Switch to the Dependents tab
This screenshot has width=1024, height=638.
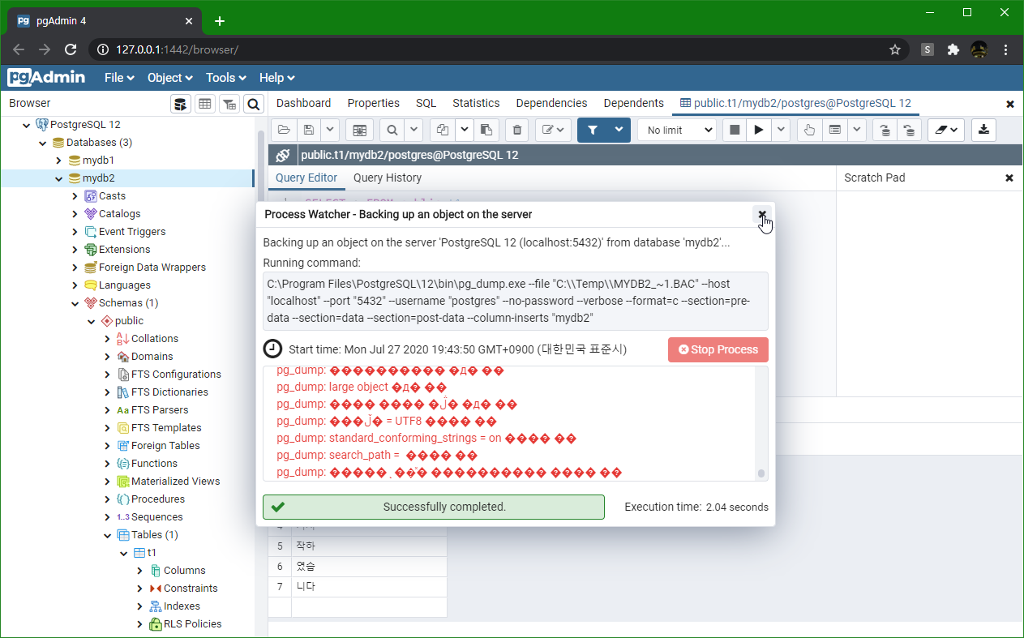[x=633, y=103]
